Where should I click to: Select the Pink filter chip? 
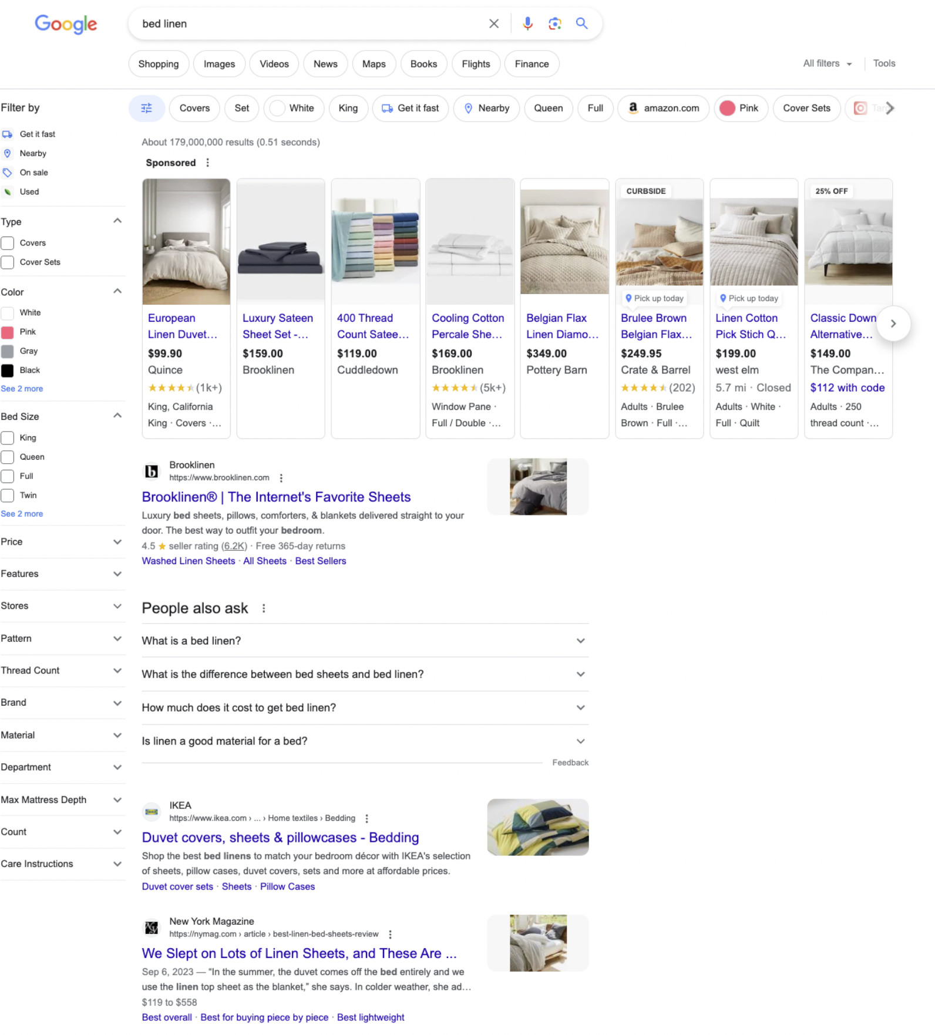(x=741, y=108)
